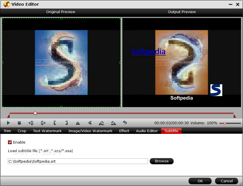Minimize the Video Editor window
The width and height of the screenshot is (243, 186).
pos(230,4)
